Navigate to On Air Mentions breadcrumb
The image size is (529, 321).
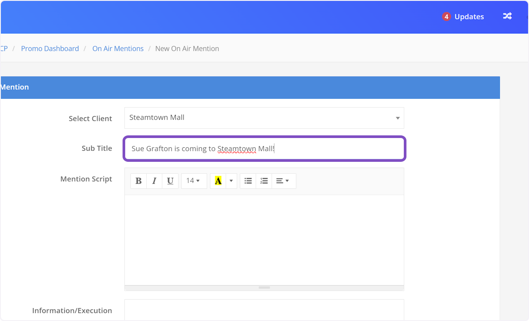coord(118,49)
